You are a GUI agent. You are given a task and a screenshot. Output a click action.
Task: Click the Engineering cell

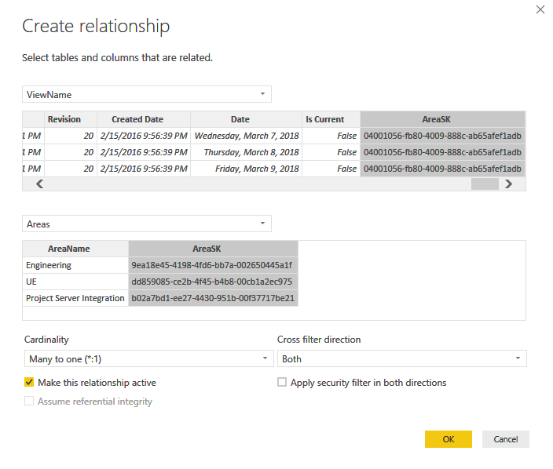pos(75,265)
